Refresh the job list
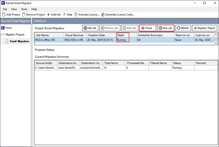 (x=183, y=28)
